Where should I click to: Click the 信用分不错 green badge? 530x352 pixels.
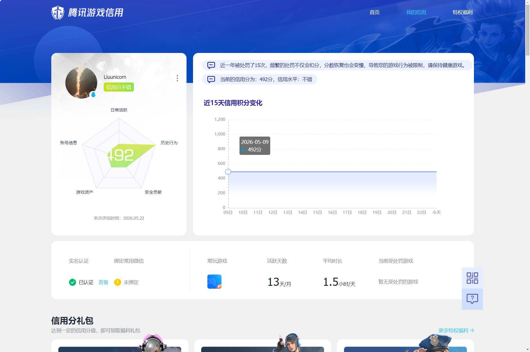coord(119,87)
